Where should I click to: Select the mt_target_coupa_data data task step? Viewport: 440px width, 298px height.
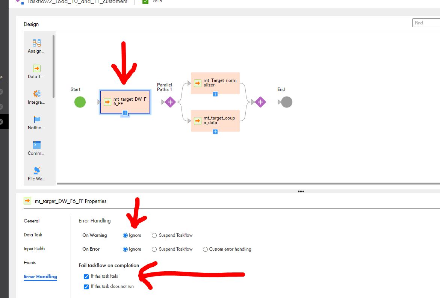215,120
